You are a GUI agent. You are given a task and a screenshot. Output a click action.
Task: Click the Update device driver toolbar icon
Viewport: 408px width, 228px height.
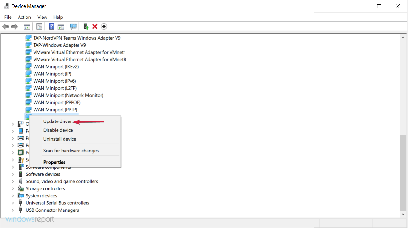[86, 26]
